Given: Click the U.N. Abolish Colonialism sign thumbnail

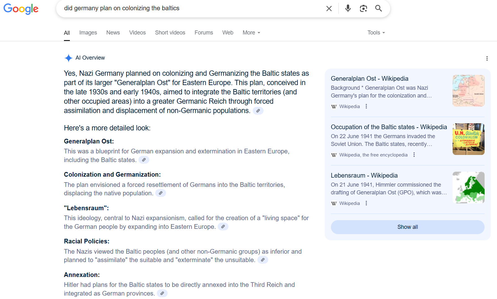Looking at the screenshot, I should [468, 139].
